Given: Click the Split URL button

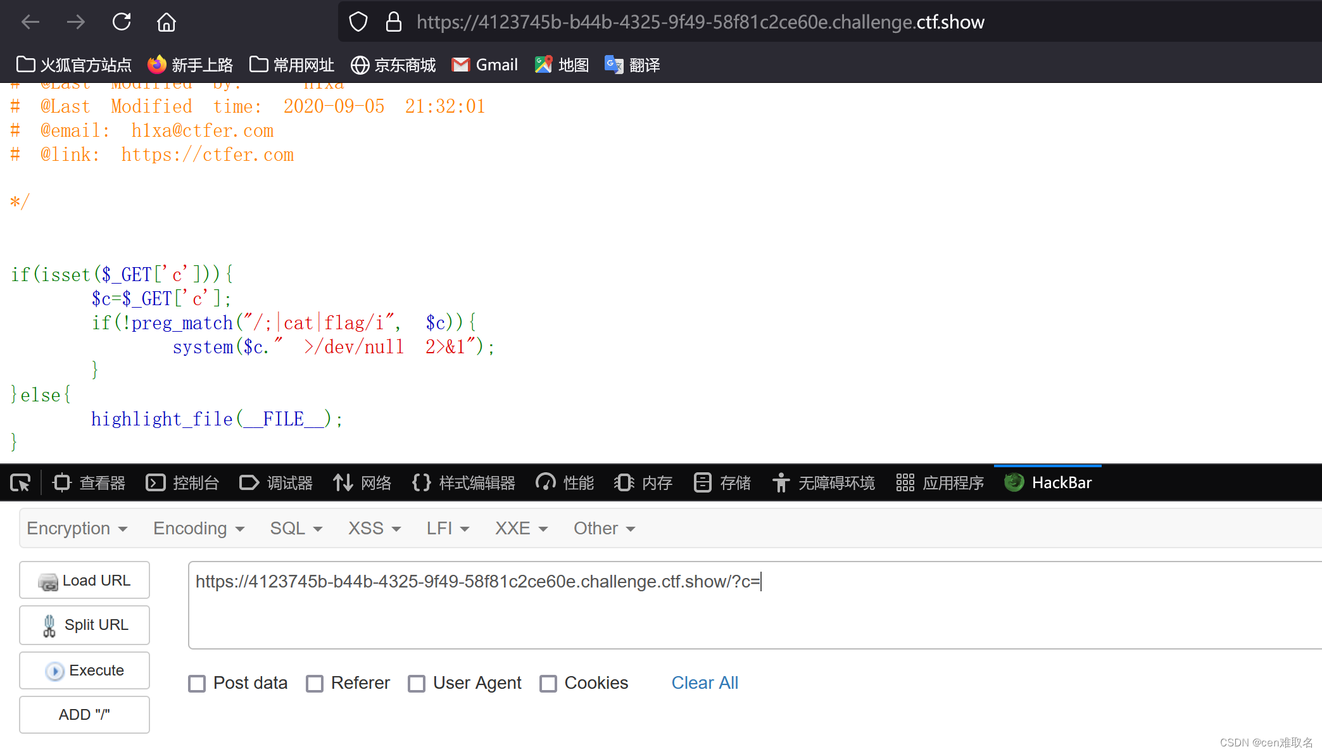Looking at the screenshot, I should click(85, 625).
